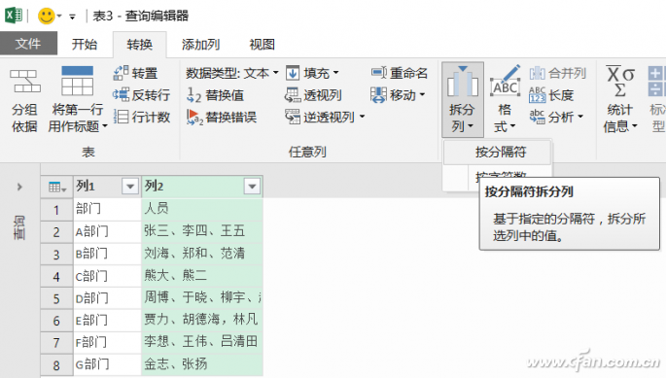Click cell 刘海、郑和、范清
This screenshot has height=378, width=666.
tap(202, 254)
